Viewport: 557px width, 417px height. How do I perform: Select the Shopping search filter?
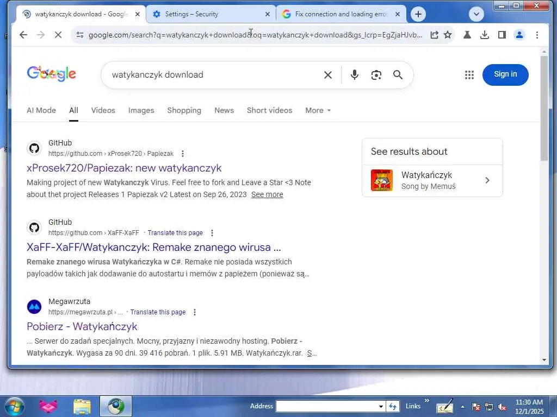184,110
